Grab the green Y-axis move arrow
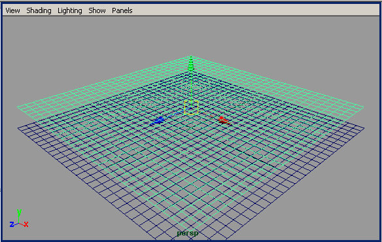This screenshot has height=242, width=382. [x=191, y=64]
